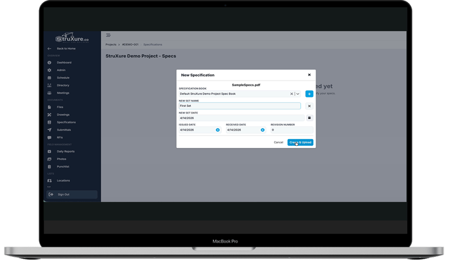Click the blue plus button beside Specification Book

[x=309, y=94]
